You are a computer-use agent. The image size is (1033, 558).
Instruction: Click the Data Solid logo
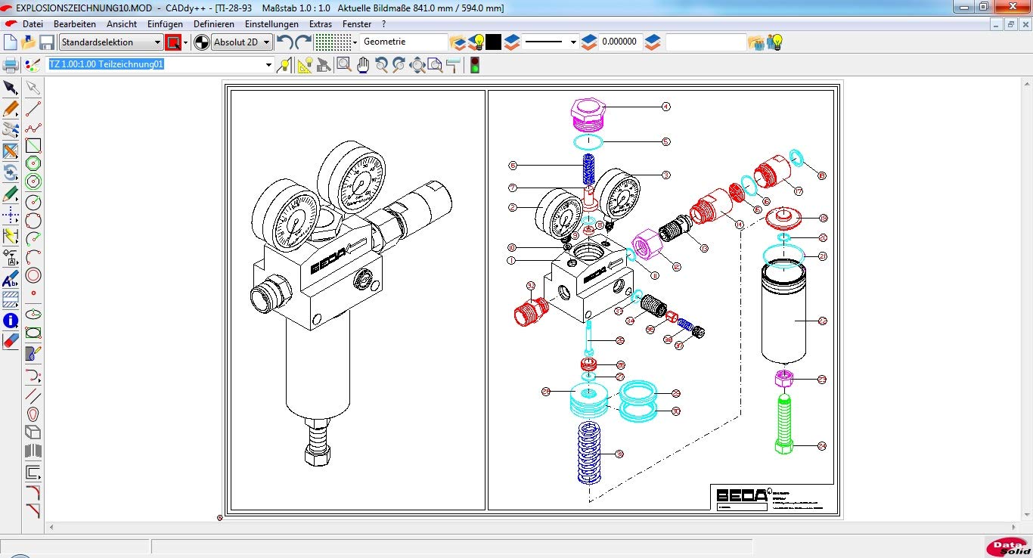pyautogui.click(x=1008, y=547)
